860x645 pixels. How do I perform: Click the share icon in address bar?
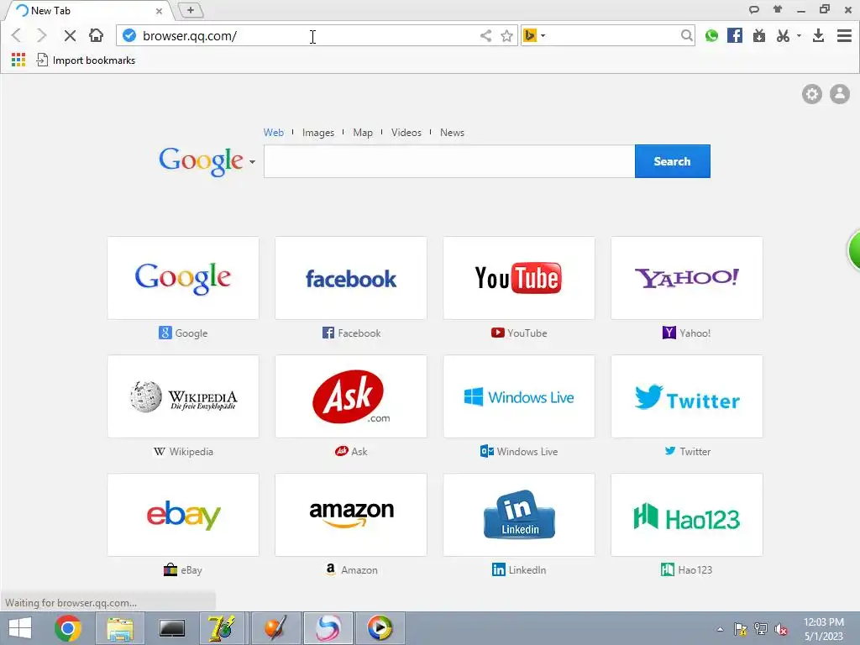[x=485, y=35]
